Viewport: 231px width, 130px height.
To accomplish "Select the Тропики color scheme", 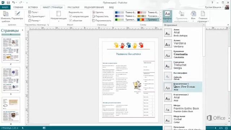I will (148, 19).
